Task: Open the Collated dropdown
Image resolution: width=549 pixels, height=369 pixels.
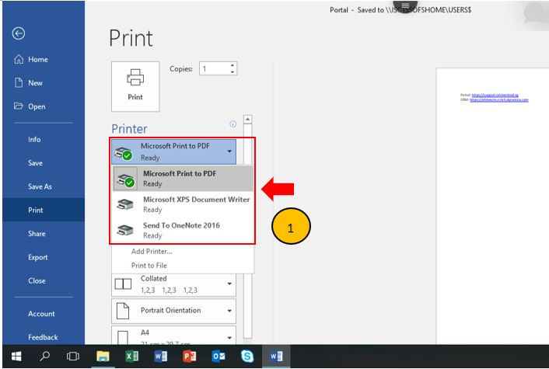Action: click(173, 284)
